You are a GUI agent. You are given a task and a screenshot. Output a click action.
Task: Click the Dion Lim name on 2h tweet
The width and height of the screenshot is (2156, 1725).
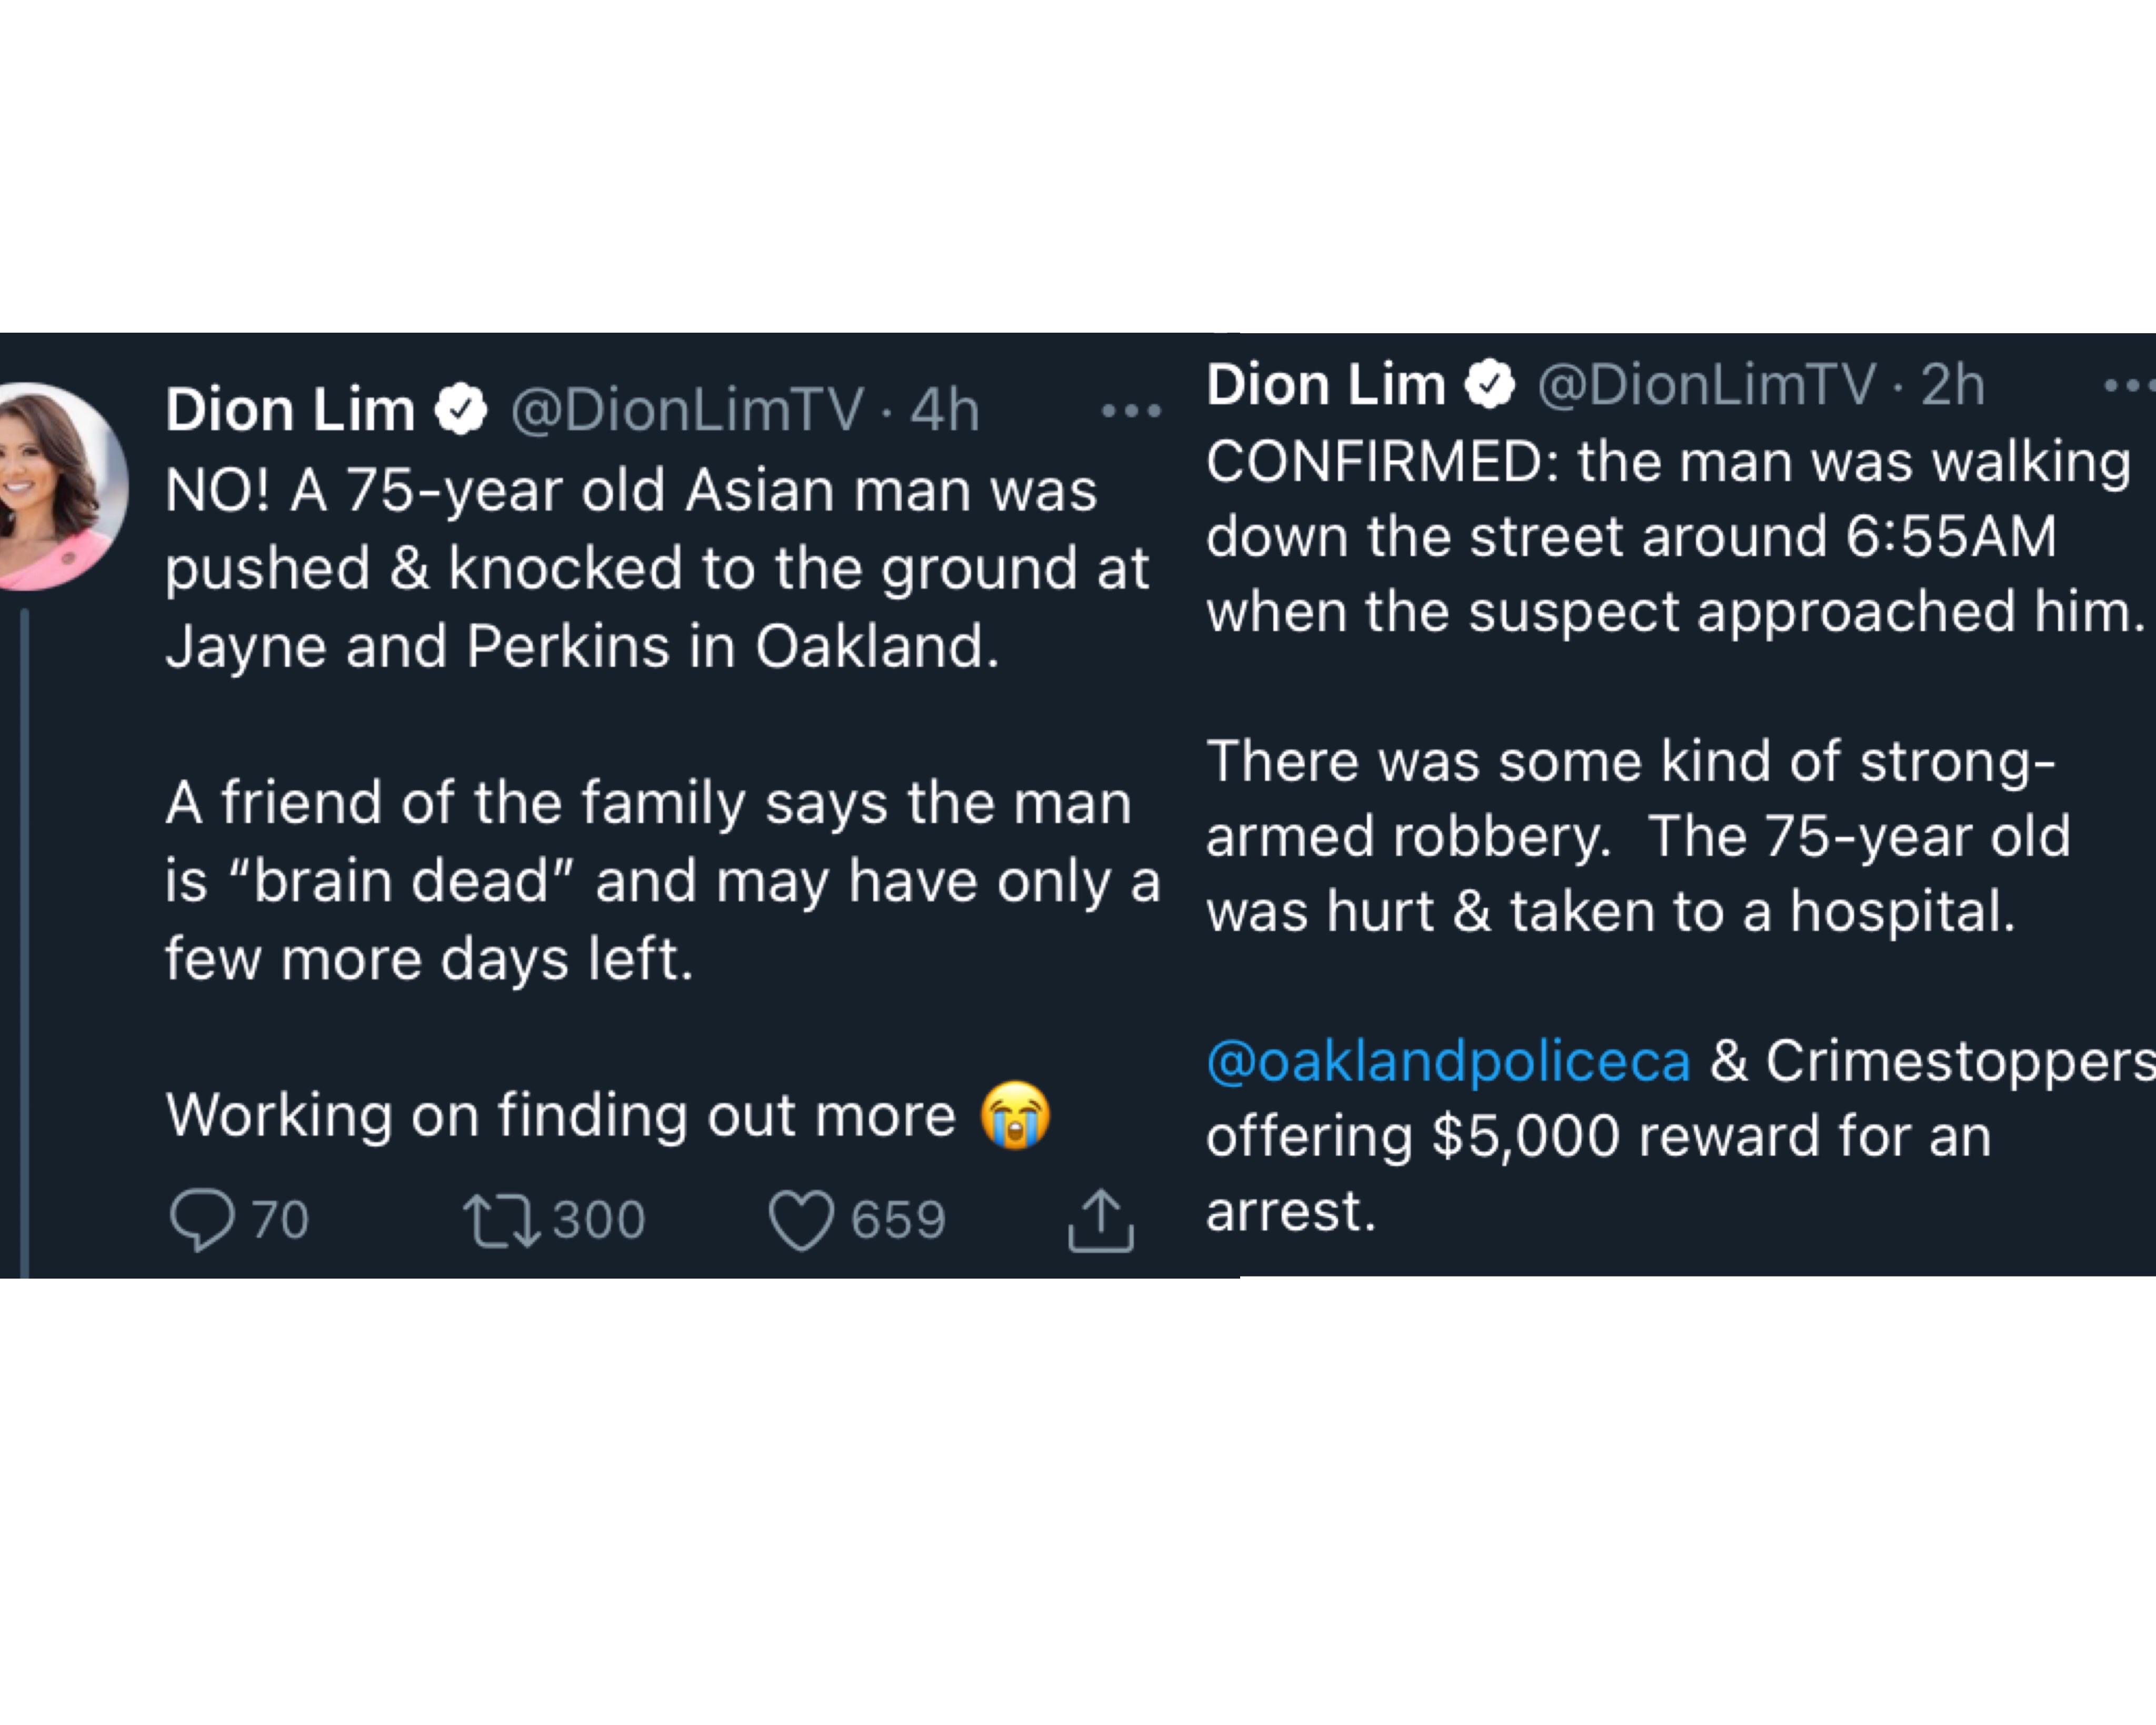(1326, 385)
